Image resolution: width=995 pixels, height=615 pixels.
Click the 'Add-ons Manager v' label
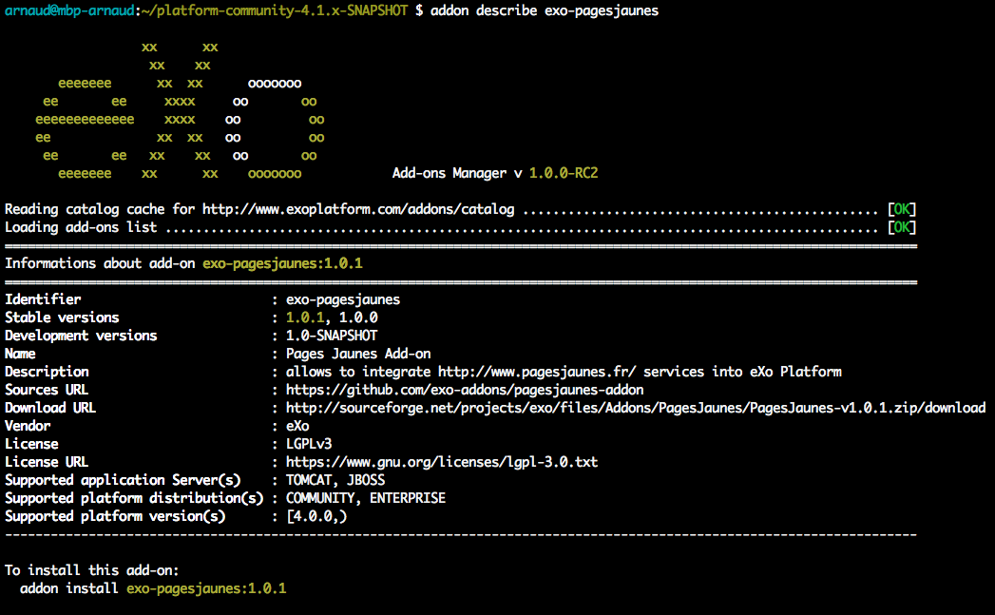pyautogui.click(x=457, y=173)
